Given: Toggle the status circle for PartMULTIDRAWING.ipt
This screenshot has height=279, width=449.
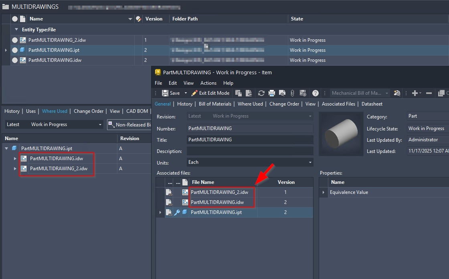Looking at the screenshot, I should click(x=15, y=50).
